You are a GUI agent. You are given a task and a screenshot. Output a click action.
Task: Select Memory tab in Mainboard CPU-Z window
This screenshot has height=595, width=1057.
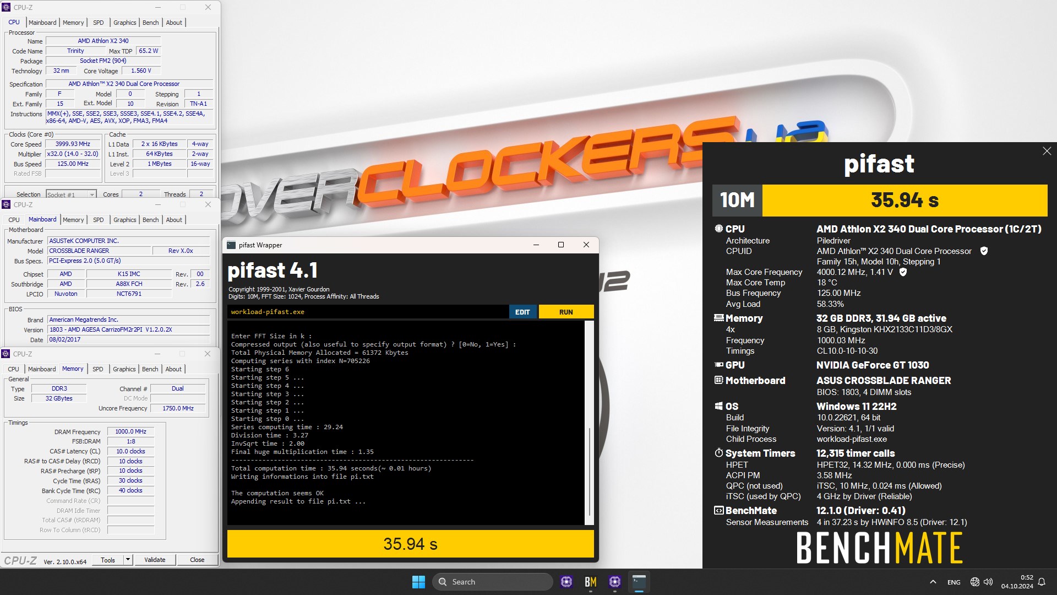click(73, 220)
